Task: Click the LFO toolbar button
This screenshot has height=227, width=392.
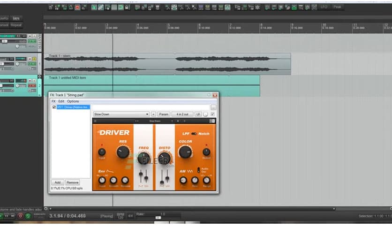Action: [x=324, y=7]
